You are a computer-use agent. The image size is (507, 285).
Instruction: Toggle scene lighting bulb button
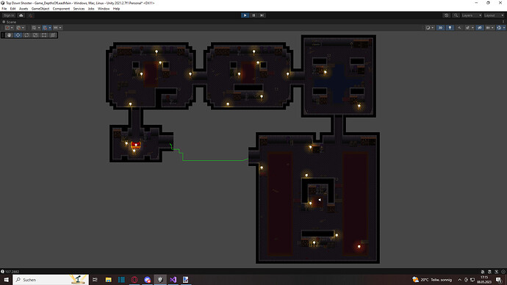tap(450, 28)
